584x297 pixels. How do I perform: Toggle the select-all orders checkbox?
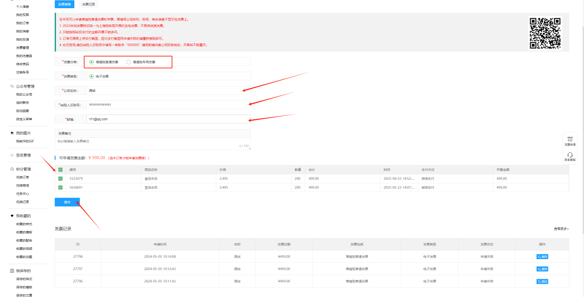click(61, 170)
